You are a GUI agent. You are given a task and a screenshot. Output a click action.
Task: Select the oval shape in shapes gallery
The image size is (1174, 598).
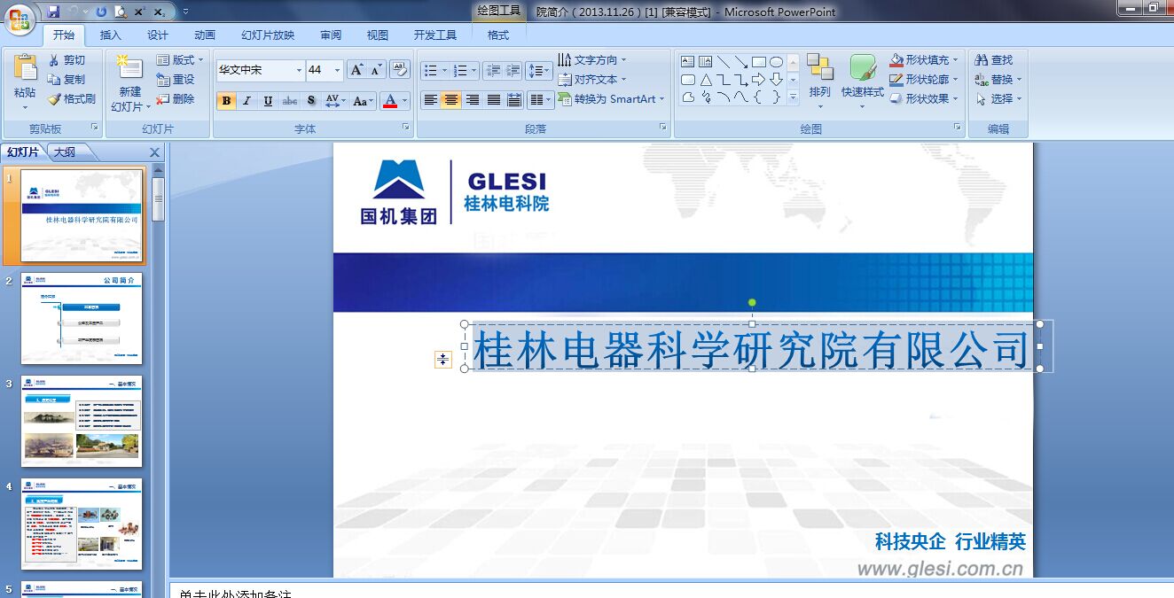pos(776,62)
